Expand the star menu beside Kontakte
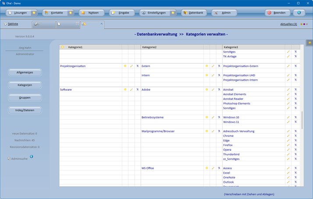This screenshot has width=313, height=199. click(70, 13)
